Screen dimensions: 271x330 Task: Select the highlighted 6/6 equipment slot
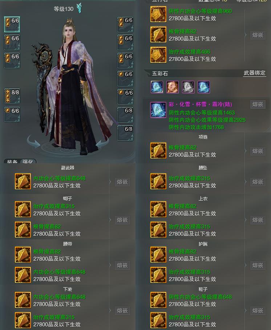(x=12, y=24)
